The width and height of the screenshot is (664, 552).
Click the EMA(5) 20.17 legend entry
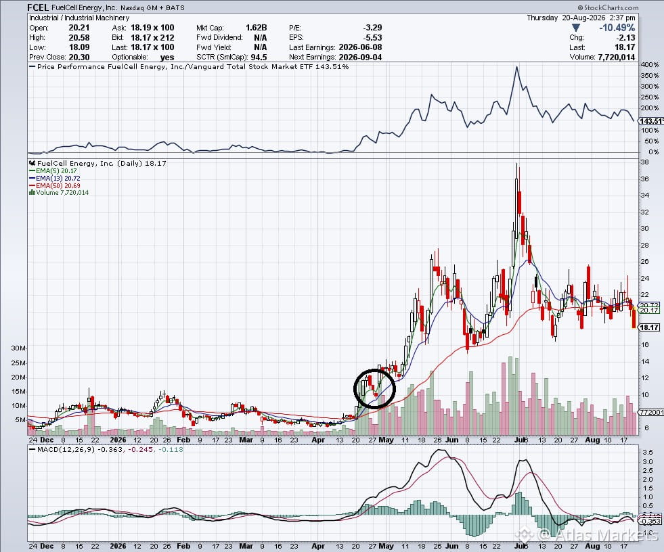(x=53, y=171)
